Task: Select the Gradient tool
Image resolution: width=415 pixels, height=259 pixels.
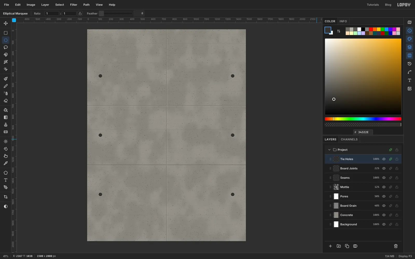Action: (6, 117)
